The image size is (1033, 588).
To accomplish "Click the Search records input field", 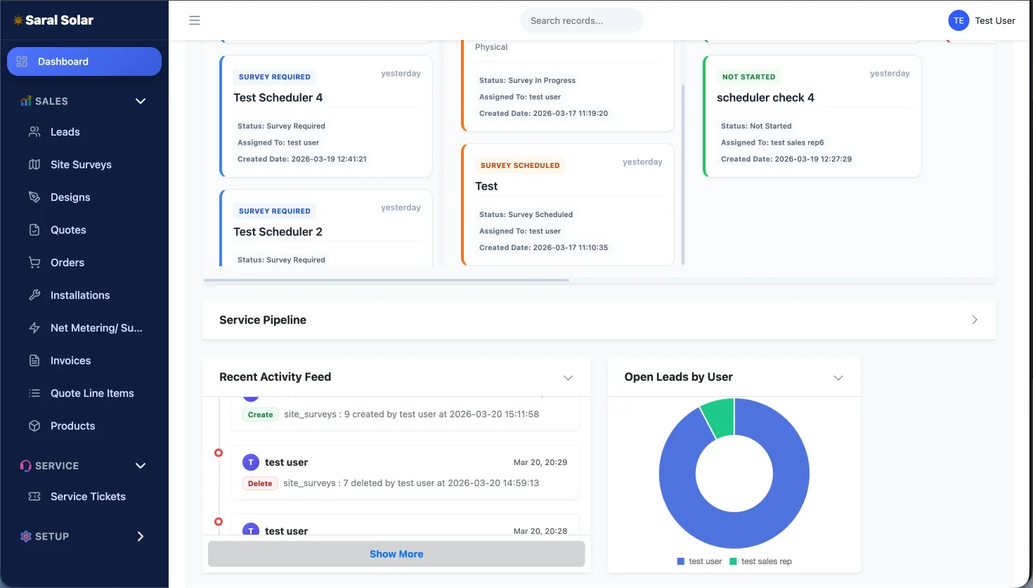I will (581, 20).
